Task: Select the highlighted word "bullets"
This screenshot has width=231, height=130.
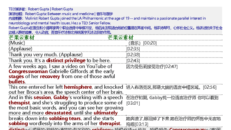Action: click(x=16, y=82)
